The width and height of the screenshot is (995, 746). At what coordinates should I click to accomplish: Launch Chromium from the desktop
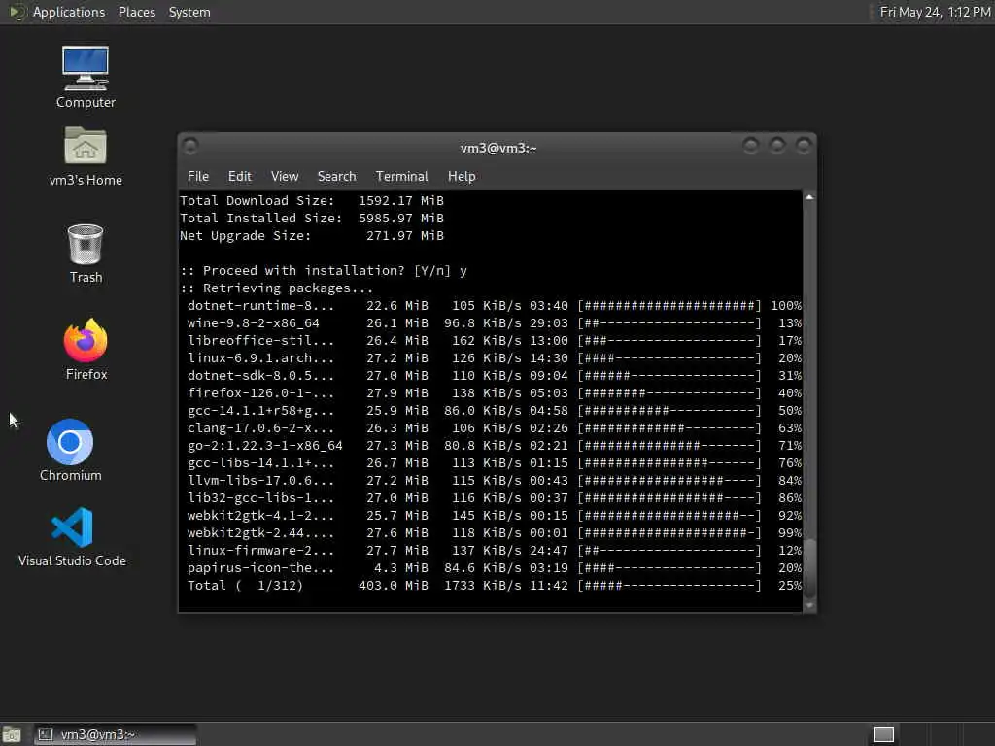70,450
